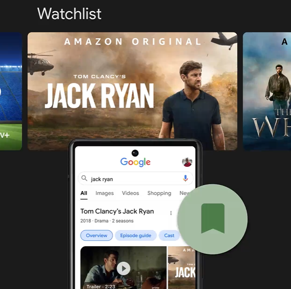The width and height of the screenshot is (291, 289).
Task: Click the jack ryan search field
Action: [136, 179]
